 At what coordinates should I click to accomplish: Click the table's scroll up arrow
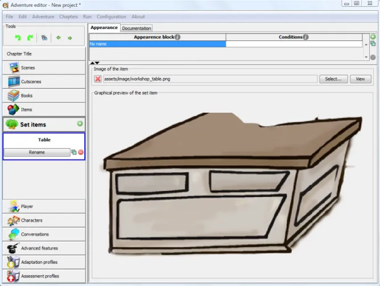[366, 44]
